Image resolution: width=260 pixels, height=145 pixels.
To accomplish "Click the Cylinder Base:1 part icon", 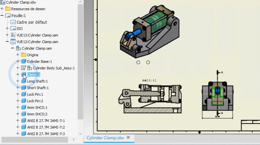I will tap(24, 61).
